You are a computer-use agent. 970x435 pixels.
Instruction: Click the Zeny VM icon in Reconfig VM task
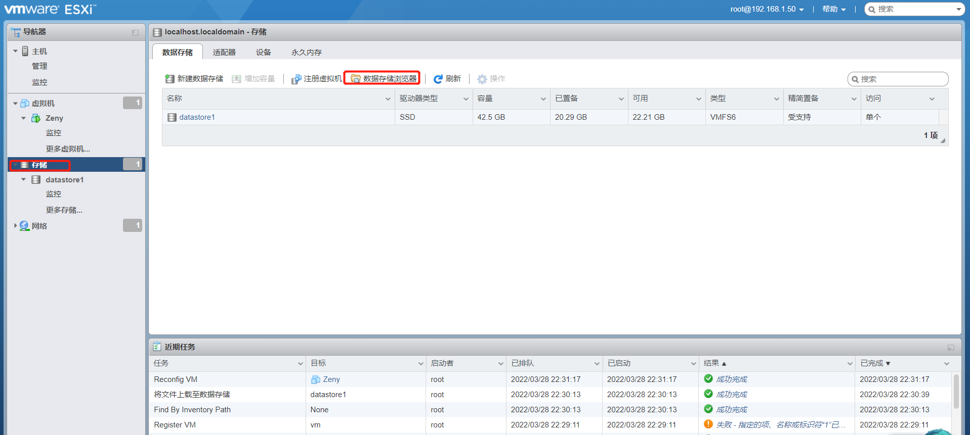[x=316, y=379]
